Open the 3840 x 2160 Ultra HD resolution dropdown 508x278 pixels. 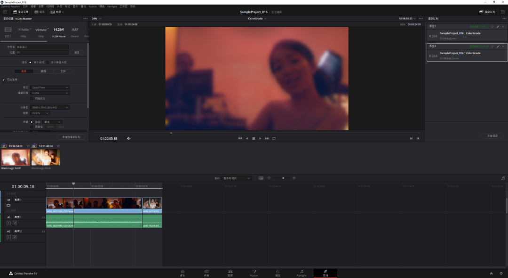[x=50, y=107]
